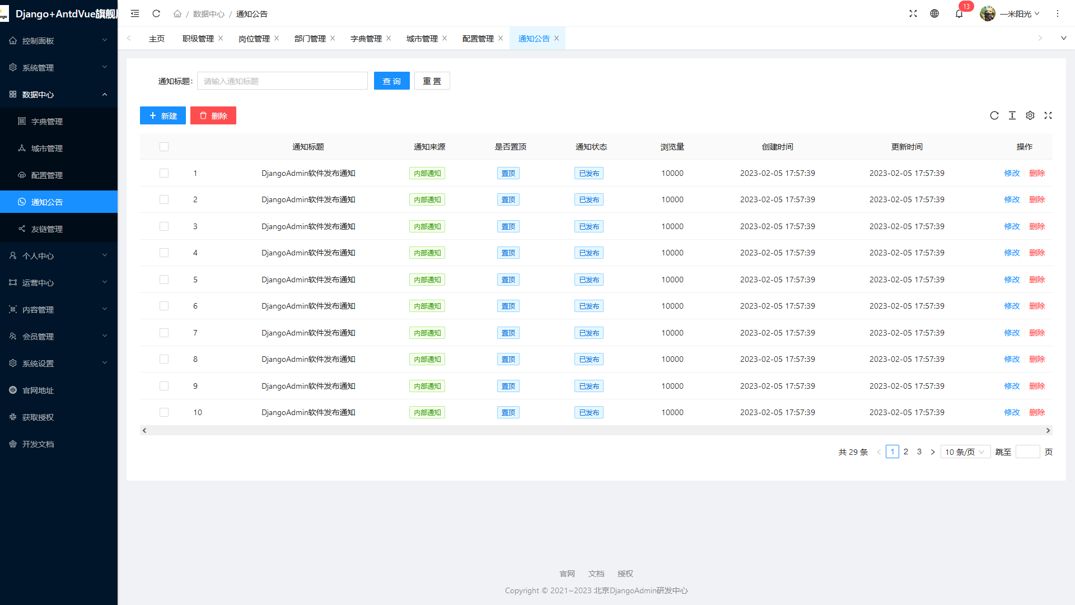Check the select-all header checkbox
The height and width of the screenshot is (605, 1075).
click(164, 147)
